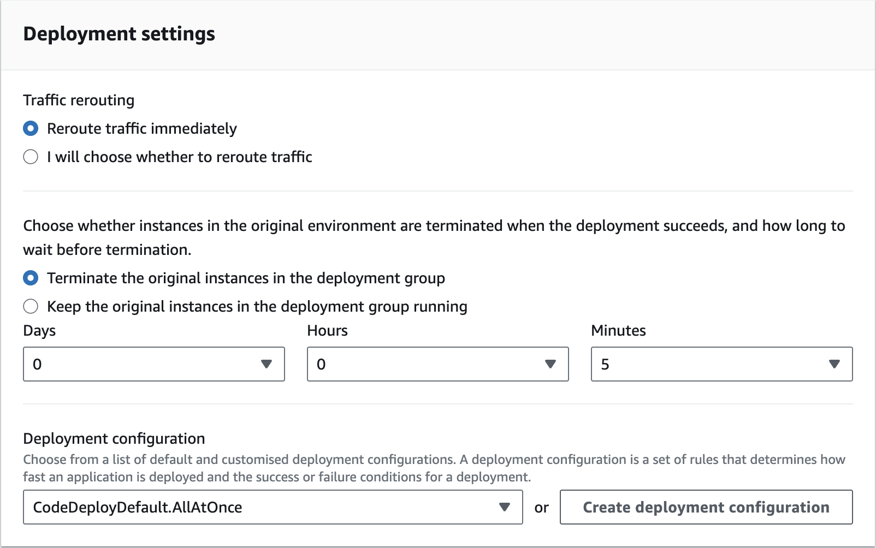The image size is (876, 548).
Task: Click the Minutes field label
Action: pyautogui.click(x=618, y=331)
